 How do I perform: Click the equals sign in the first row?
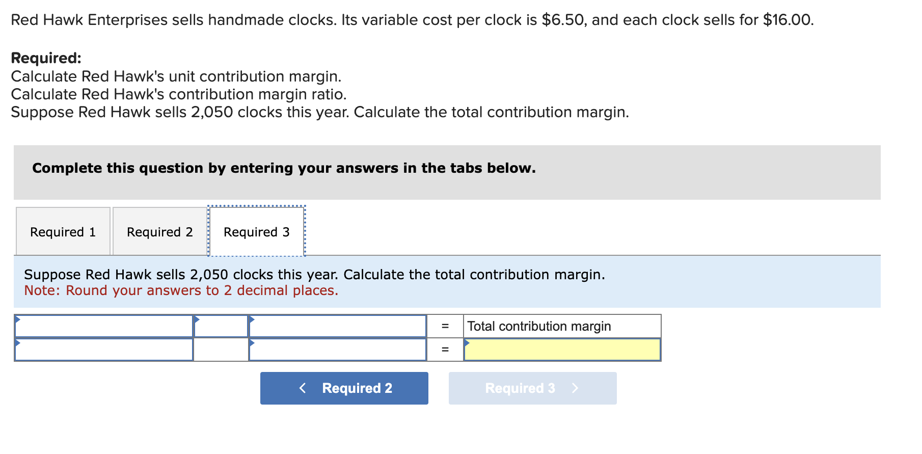point(445,326)
